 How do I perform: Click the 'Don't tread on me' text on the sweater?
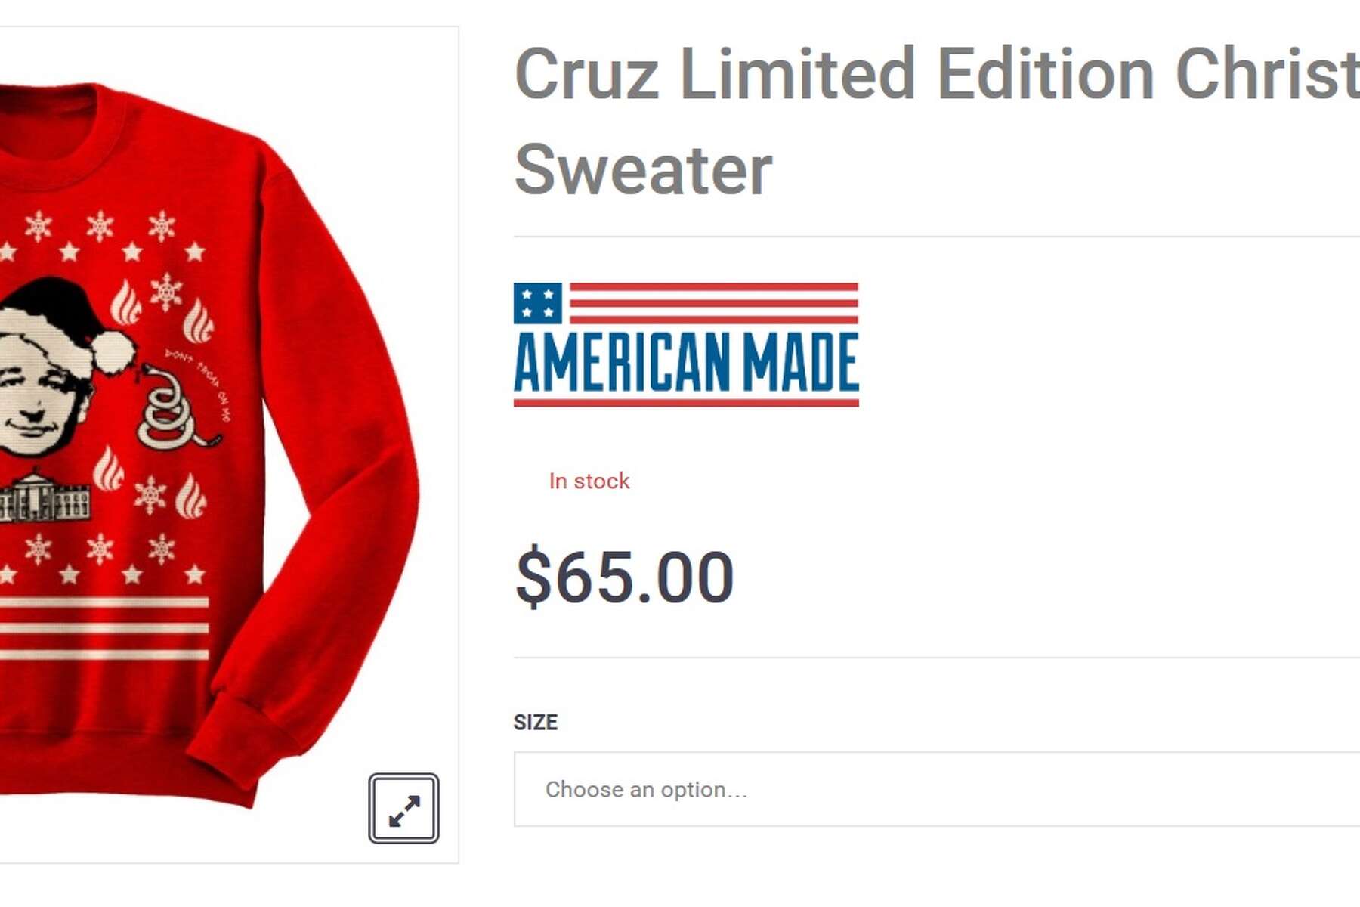coord(199,383)
